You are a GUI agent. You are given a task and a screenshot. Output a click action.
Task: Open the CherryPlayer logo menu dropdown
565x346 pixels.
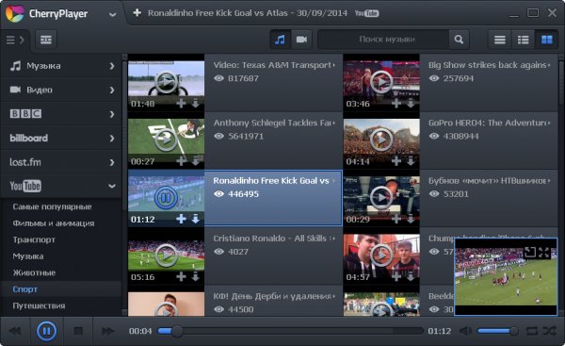pos(112,14)
